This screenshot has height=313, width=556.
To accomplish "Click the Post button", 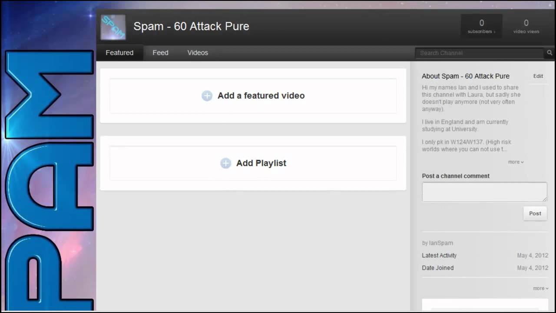I will tap(535, 213).
